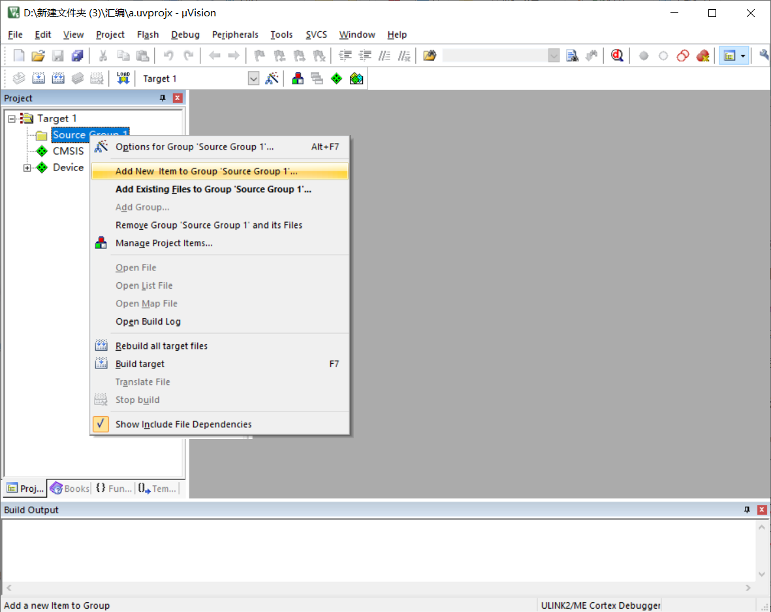771x612 pixels.
Task: Open the Project menu
Action: (110, 35)
